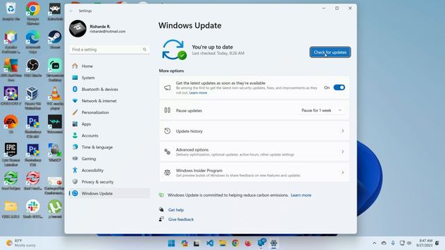Open the Steam desktop shortcut
This screenshot has width=445, height=250.
pos(55,40)
